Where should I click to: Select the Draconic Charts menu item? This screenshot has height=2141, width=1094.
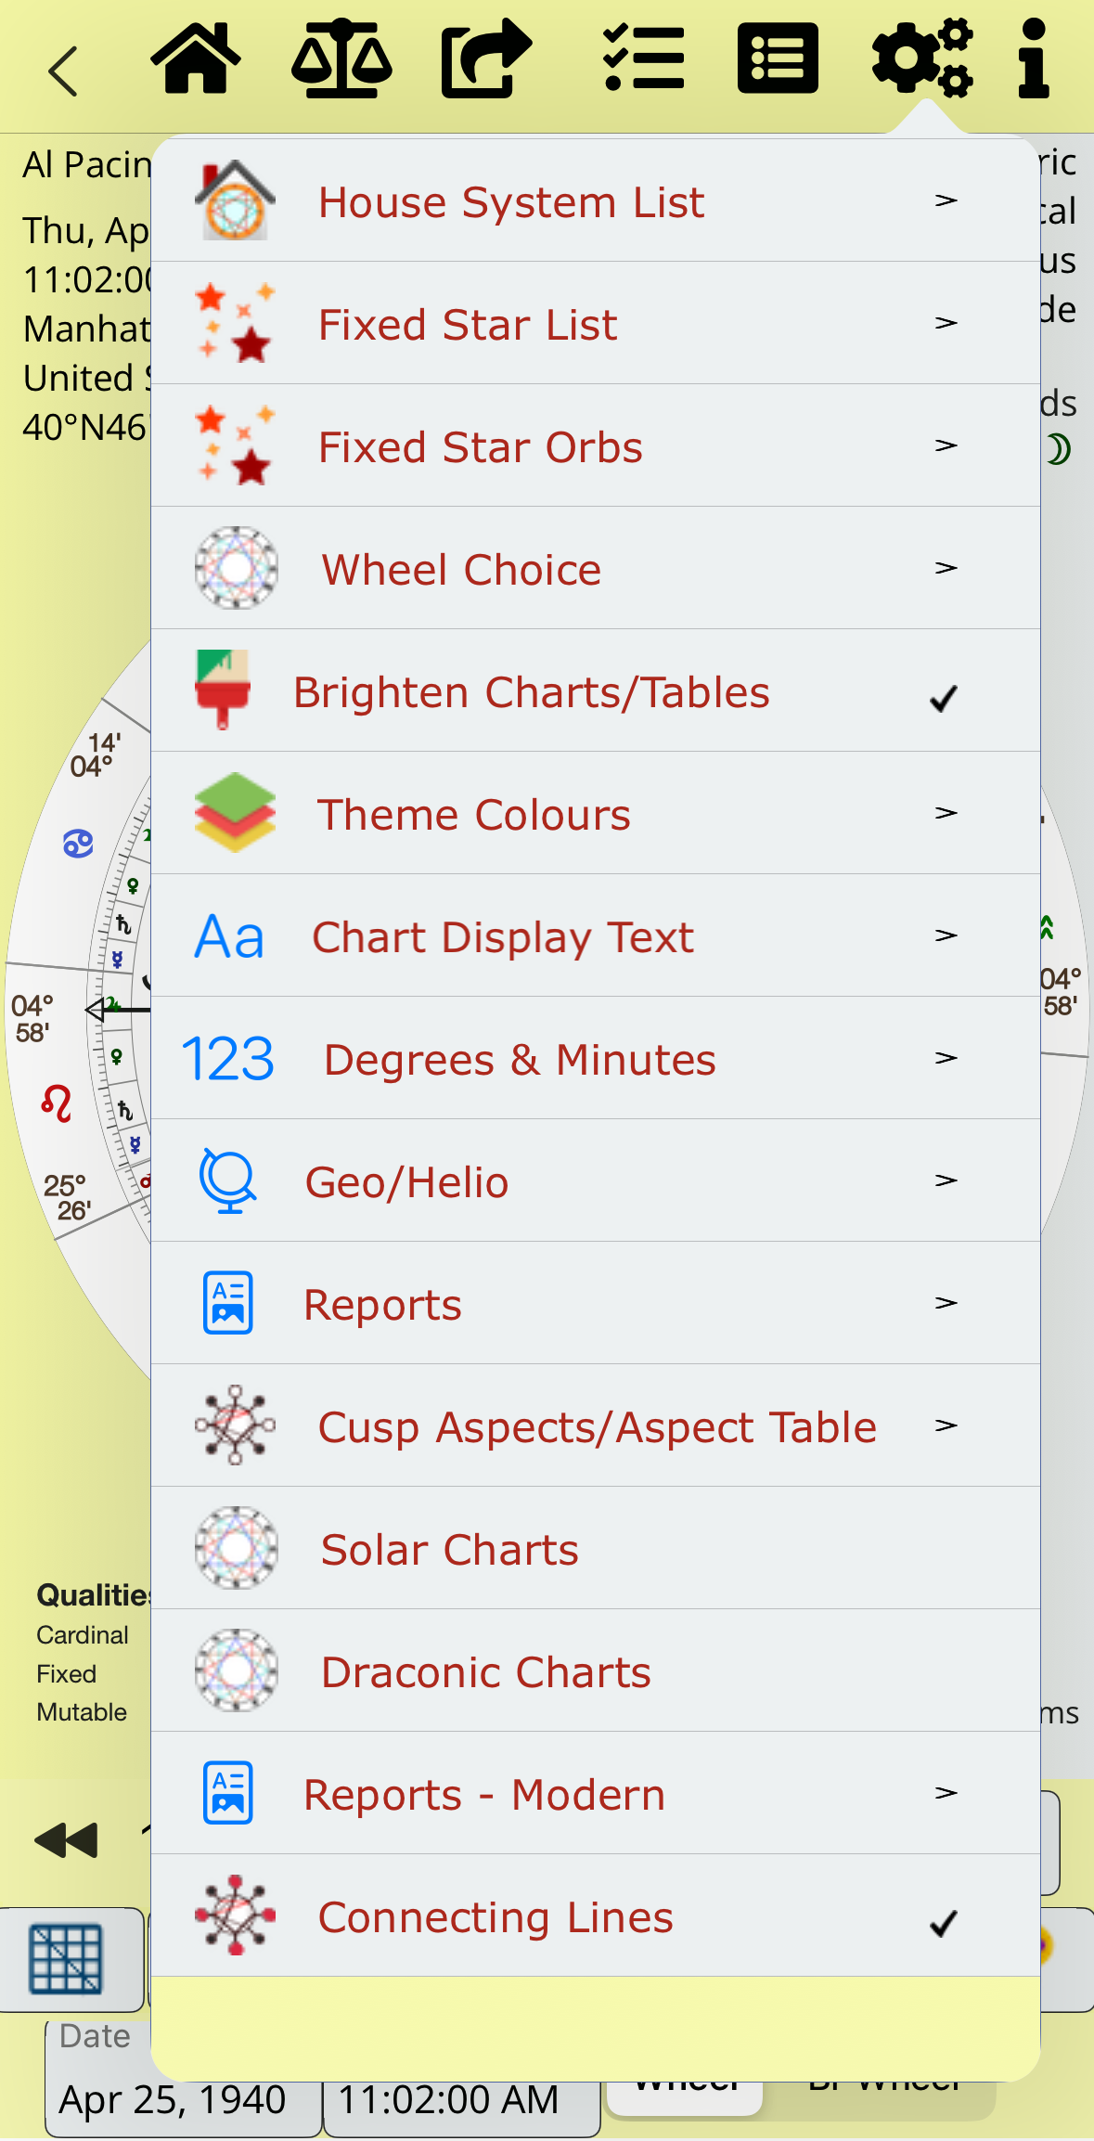click(x=485, y=1672)
